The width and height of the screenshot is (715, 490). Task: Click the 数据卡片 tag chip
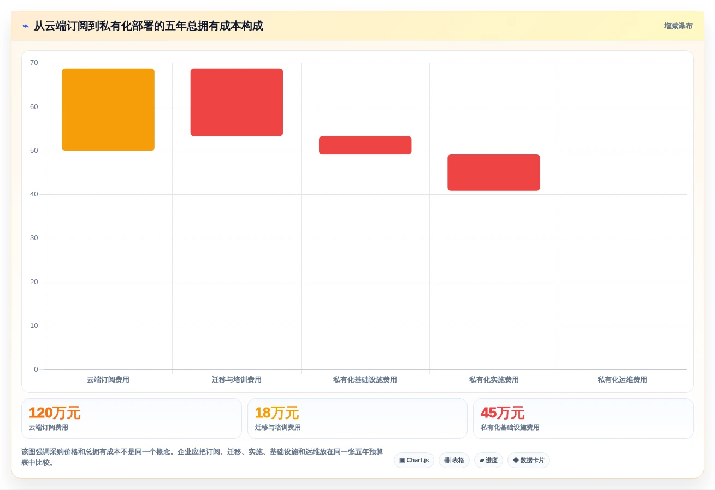pyautogui.click(x=529, y=460)
